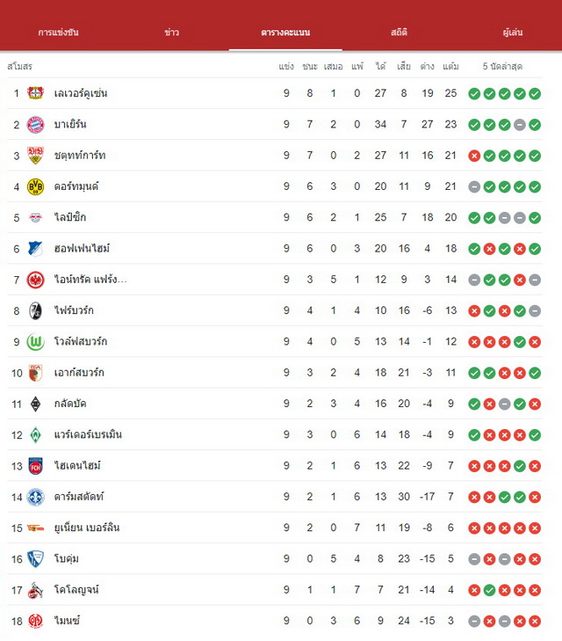
Task: Open the ข่าว tab
Action: 172,33
